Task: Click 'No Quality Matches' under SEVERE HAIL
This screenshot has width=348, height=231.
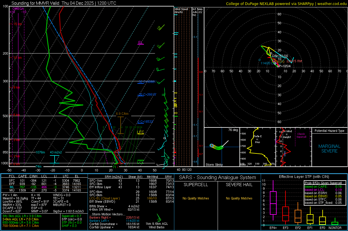Action: pyautogui.click(x=239, y=198)
